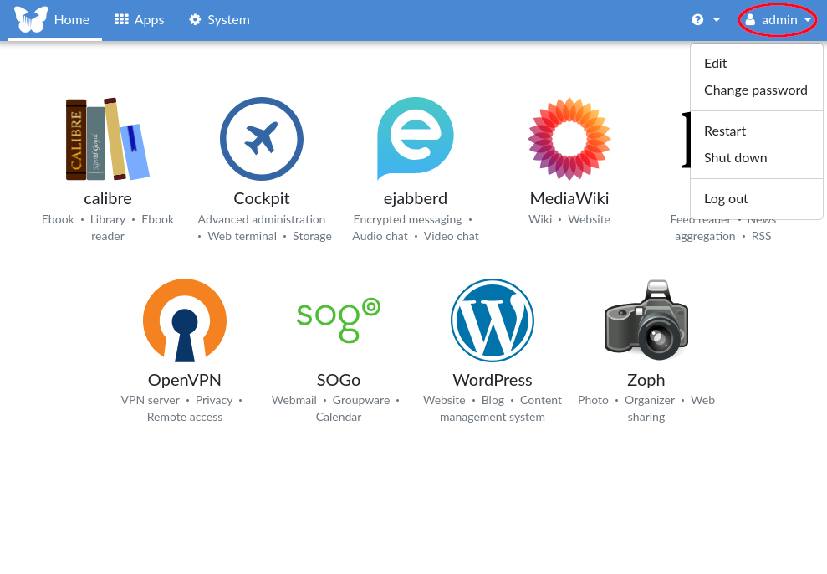Launch OpenVPN via its keyhole icon
Image resolution: width=827 pixels, height=574 pixels.
click(x=184, y=320)
